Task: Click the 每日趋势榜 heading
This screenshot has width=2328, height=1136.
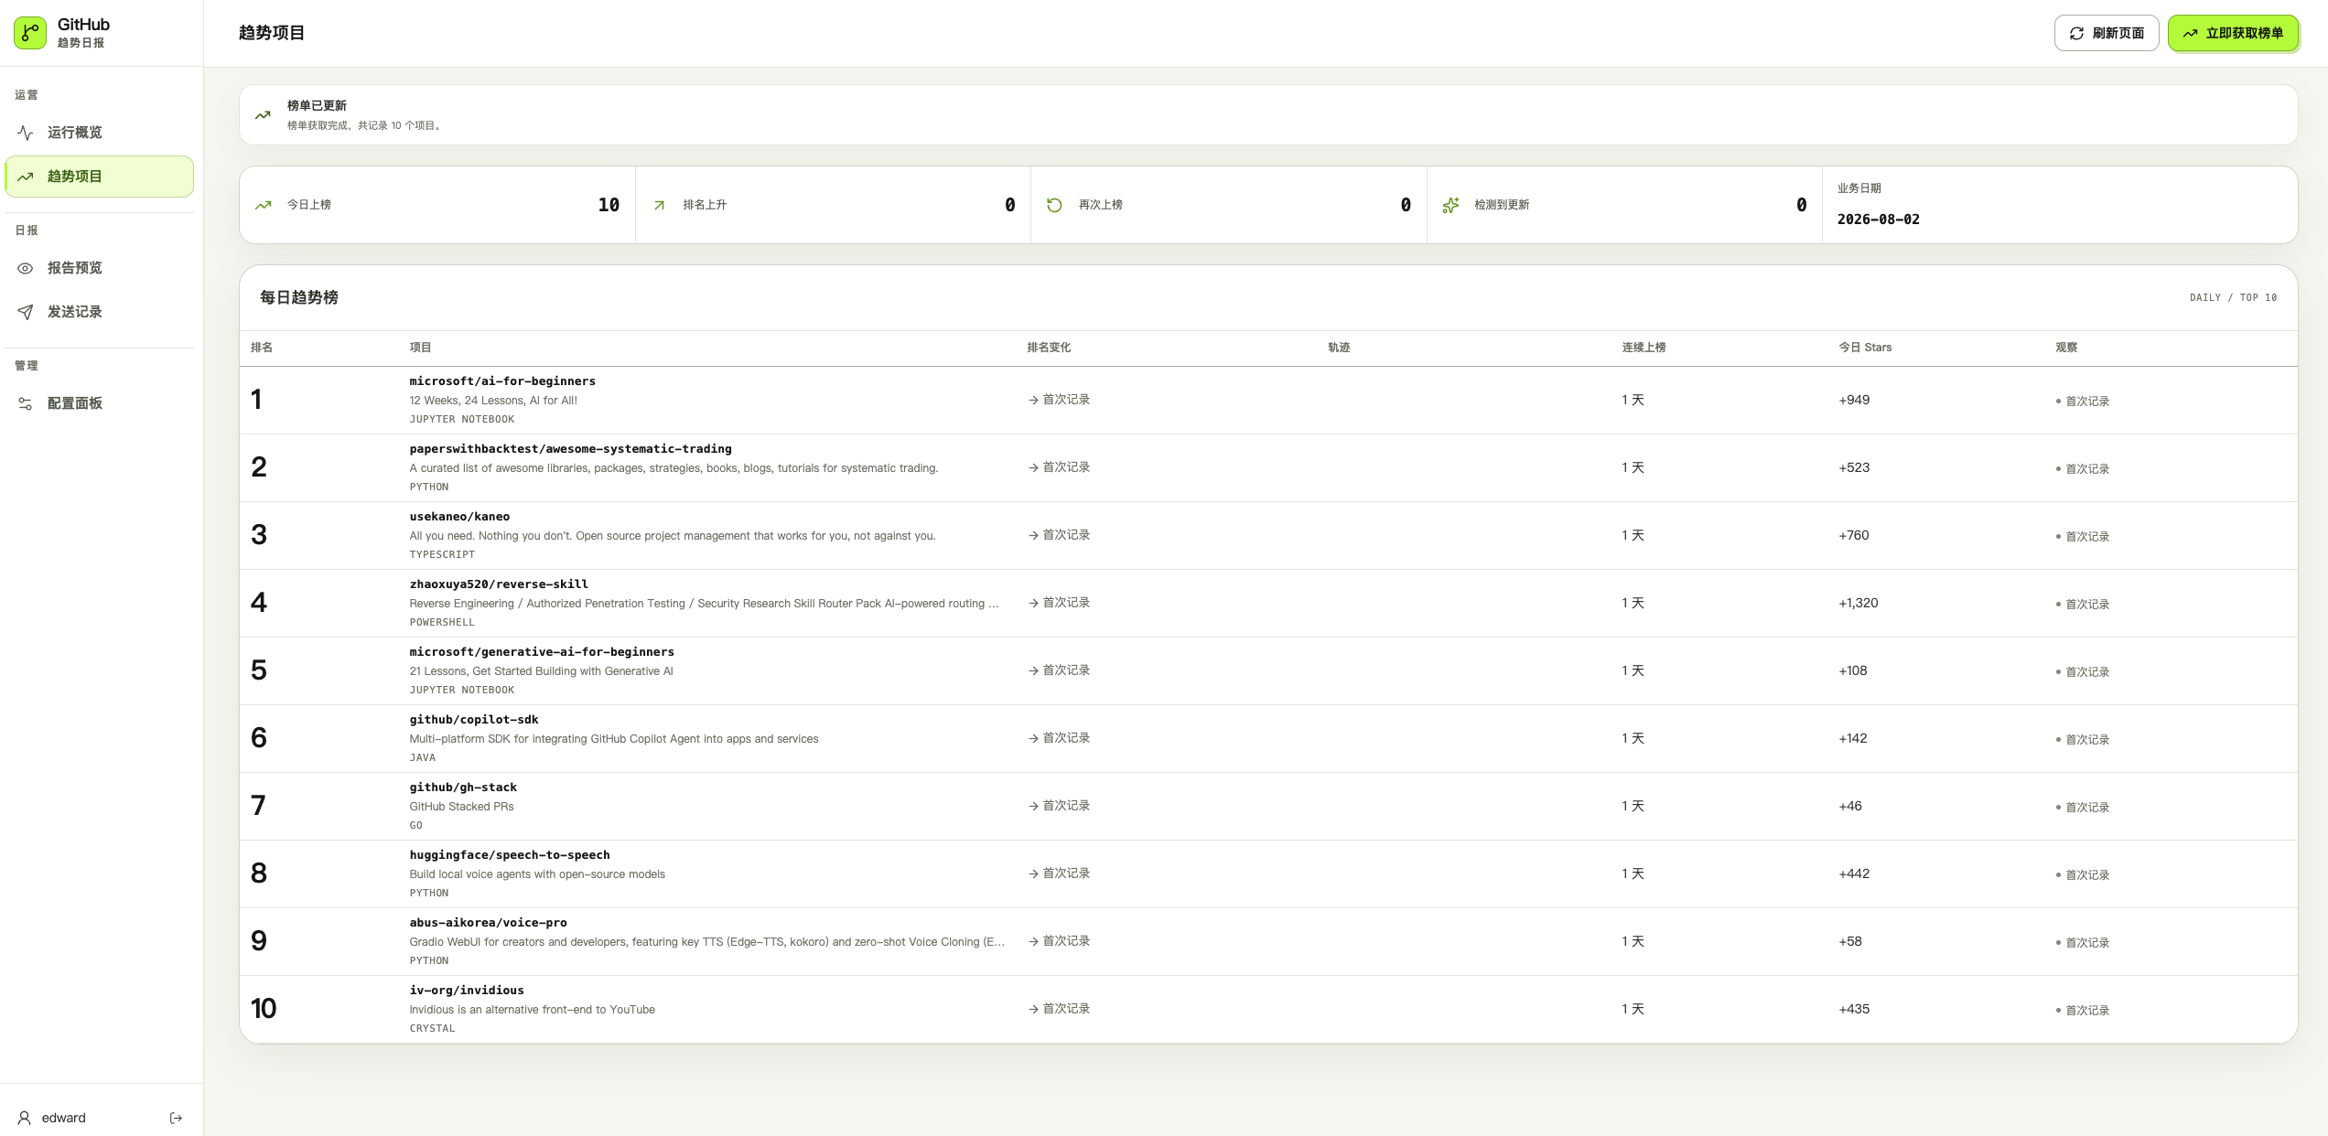Action: pos(299,297)
